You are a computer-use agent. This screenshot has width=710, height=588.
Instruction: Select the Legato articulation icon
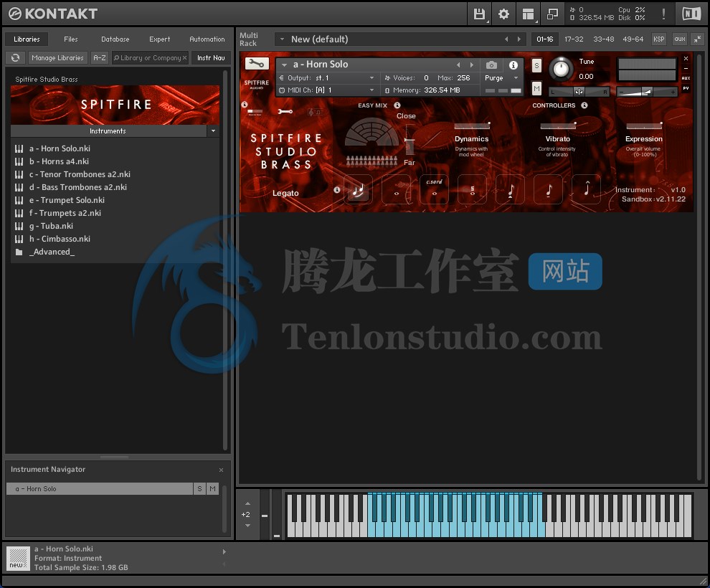(358, 190)
